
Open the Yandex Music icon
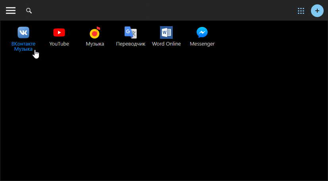(95, 32)
